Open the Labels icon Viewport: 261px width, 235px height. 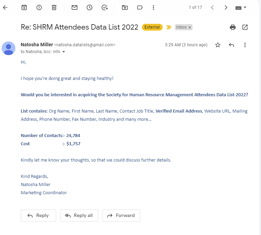(x=140, y=7)
